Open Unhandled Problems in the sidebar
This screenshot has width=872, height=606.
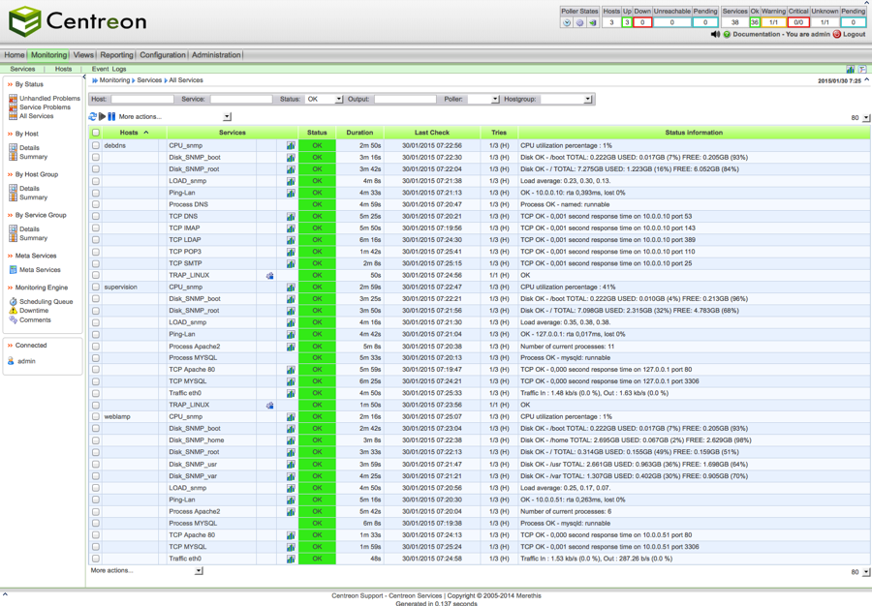click(49, 99)
